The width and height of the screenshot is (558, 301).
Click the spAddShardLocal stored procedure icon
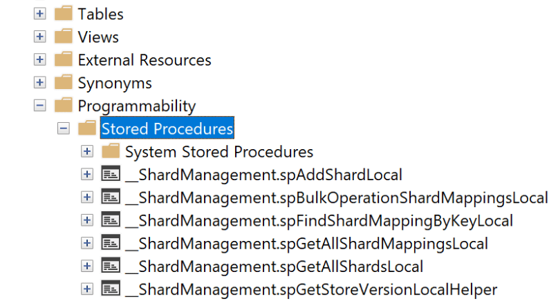[110, 175]
